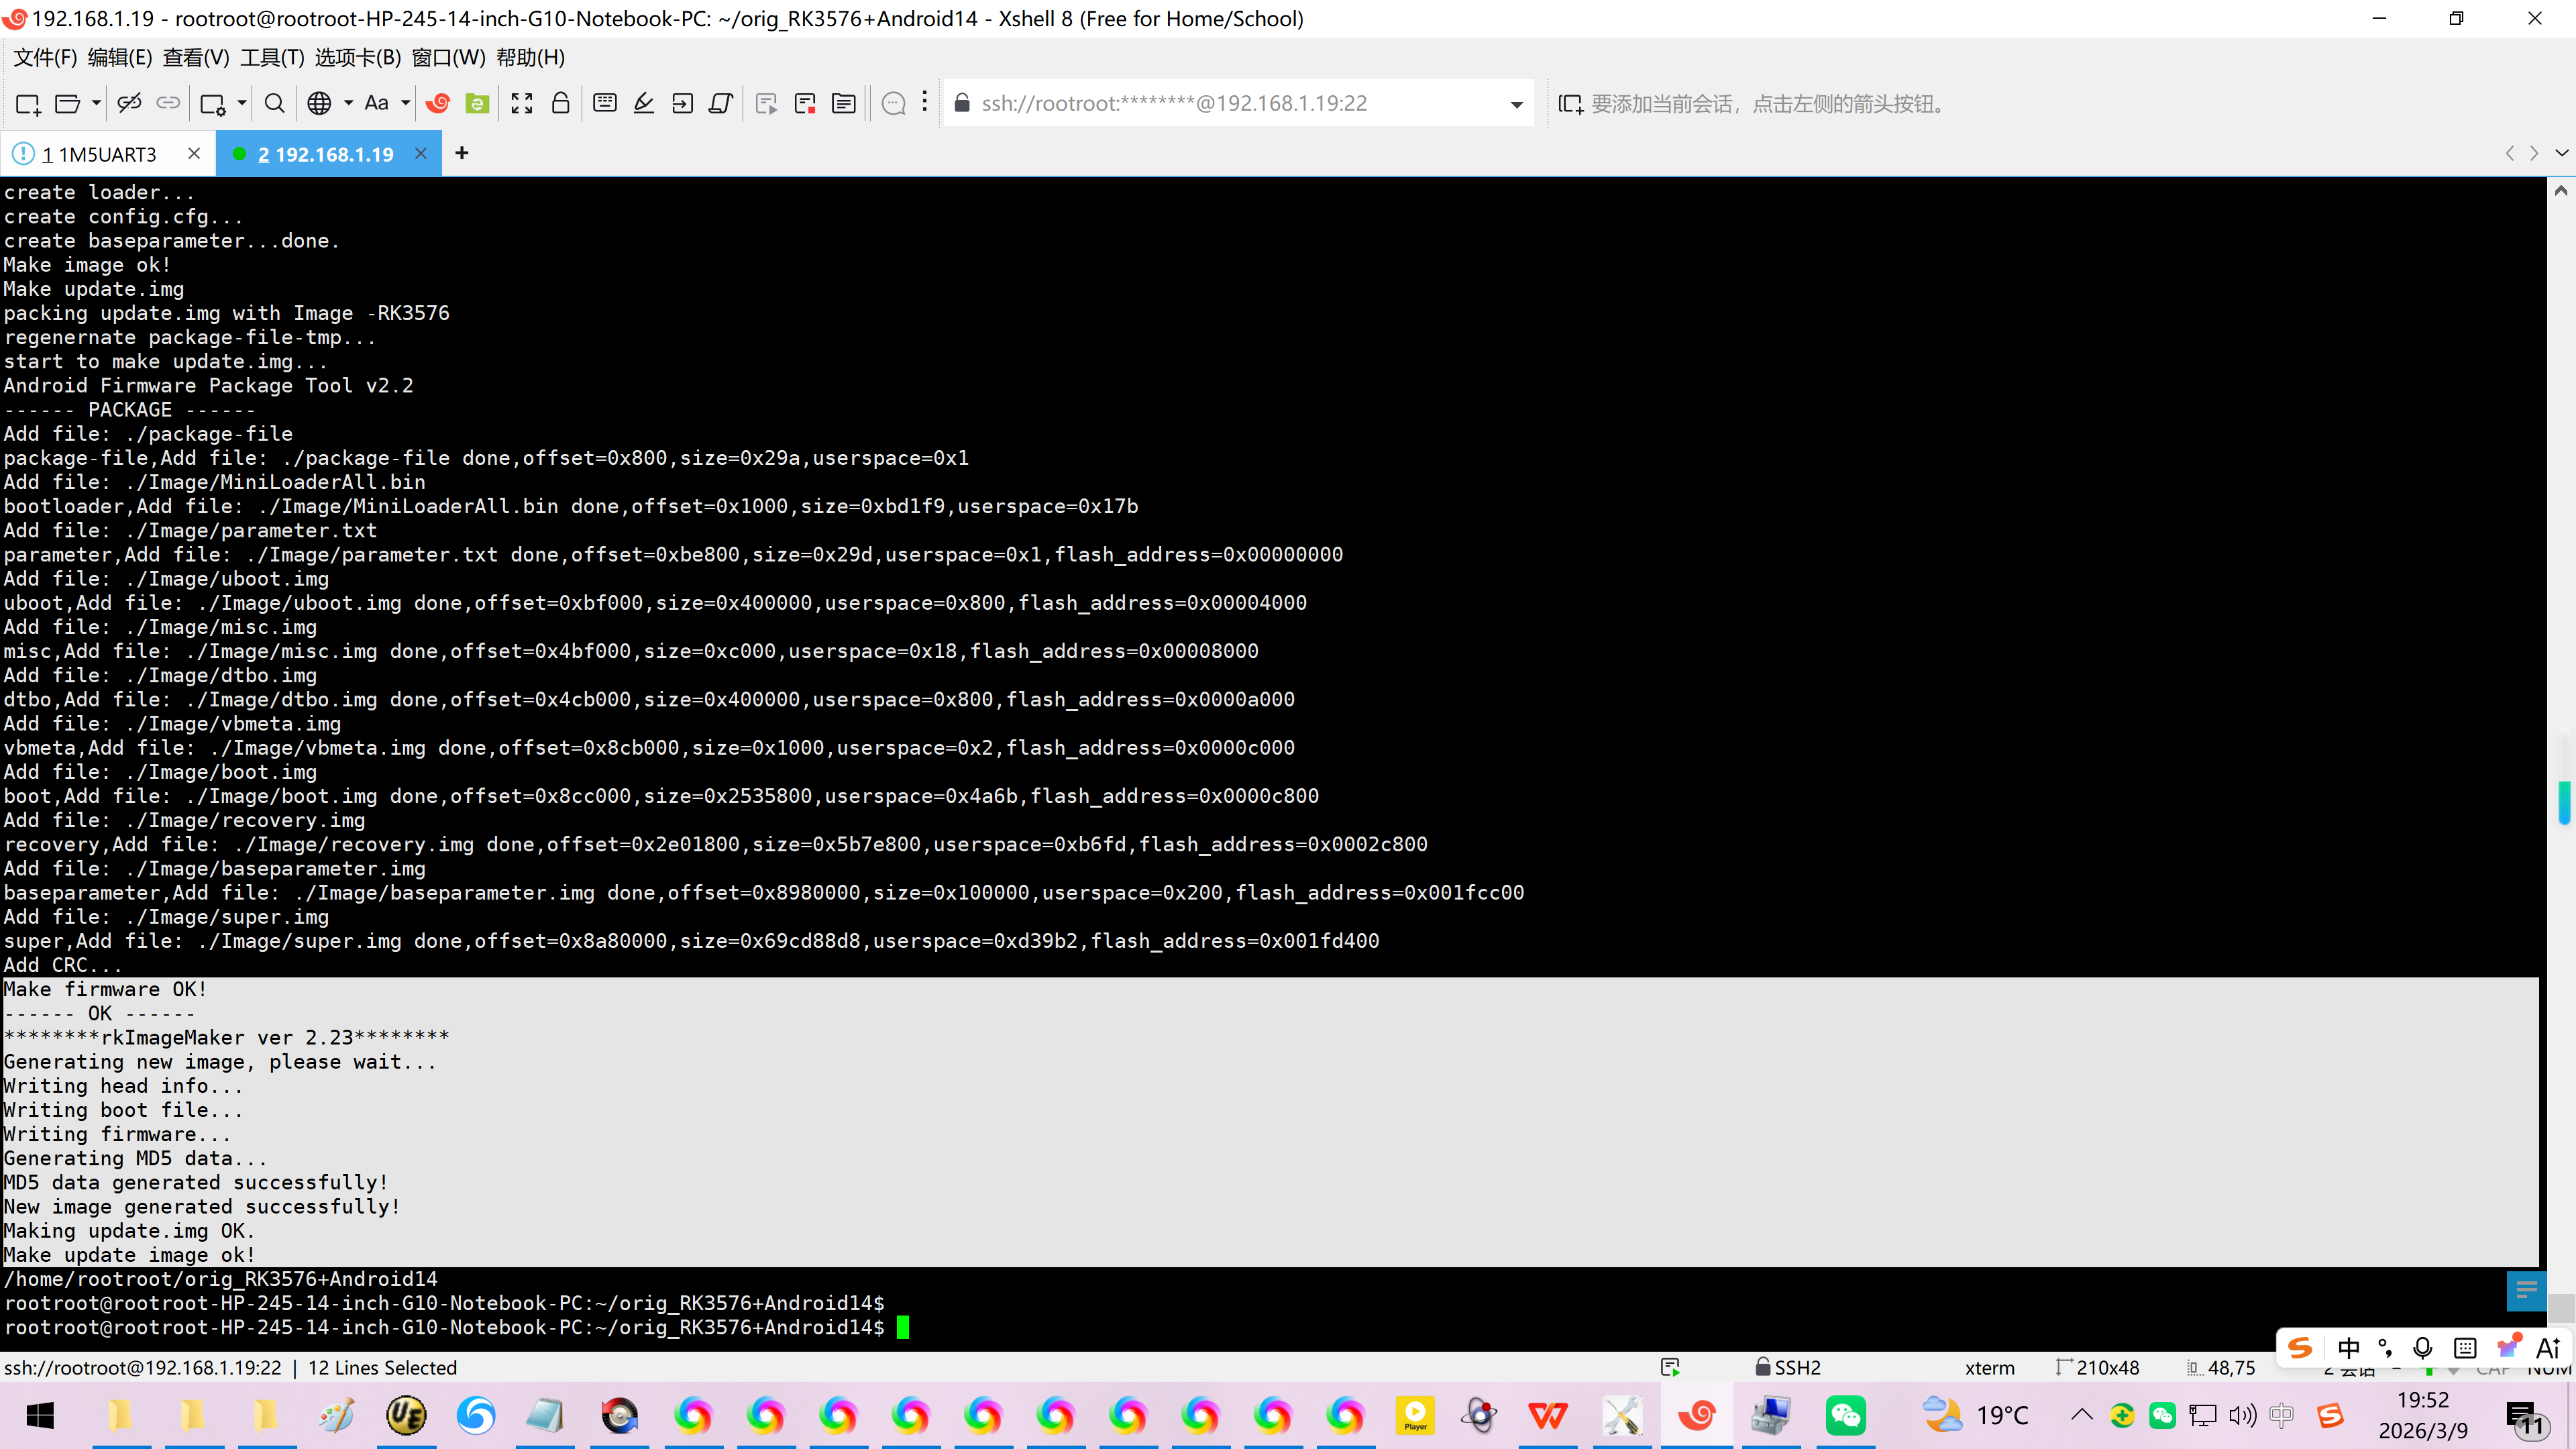Toggle full screen mode icon

click(x=521, y=103)
